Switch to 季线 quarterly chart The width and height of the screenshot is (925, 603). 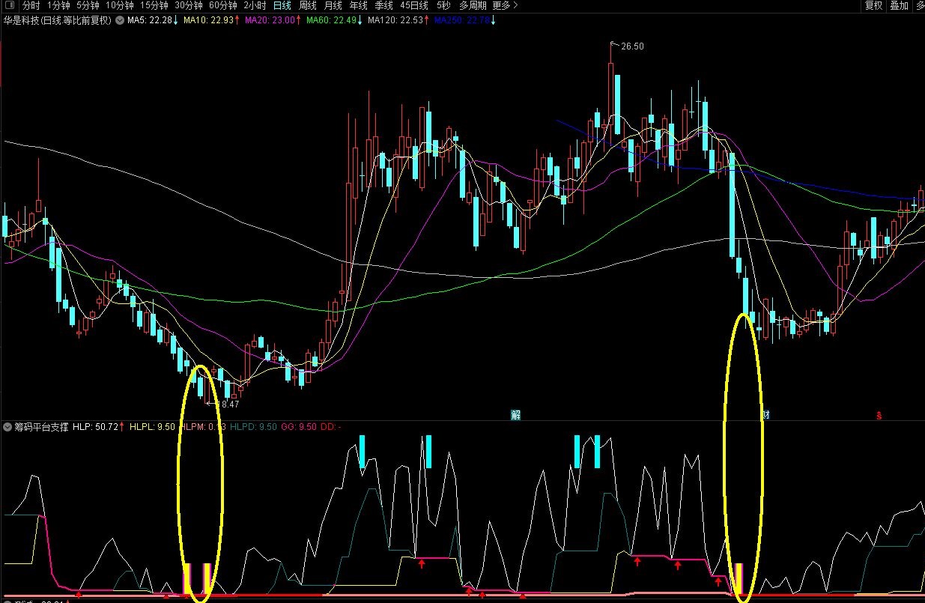[x=384, y=5]
